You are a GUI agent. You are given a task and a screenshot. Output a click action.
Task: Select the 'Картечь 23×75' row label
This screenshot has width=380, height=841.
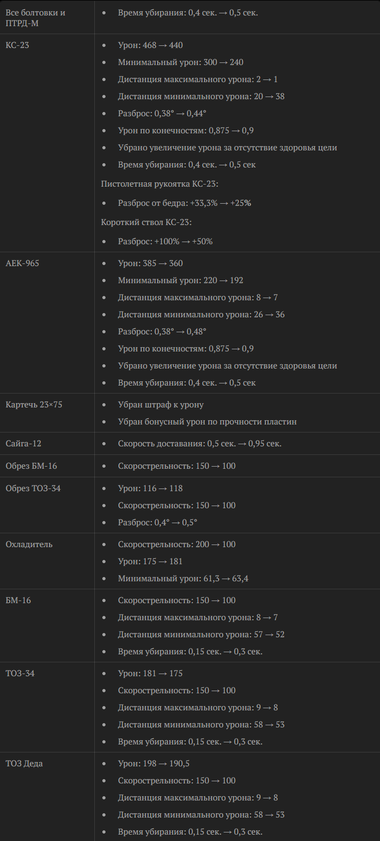[34, 405]
